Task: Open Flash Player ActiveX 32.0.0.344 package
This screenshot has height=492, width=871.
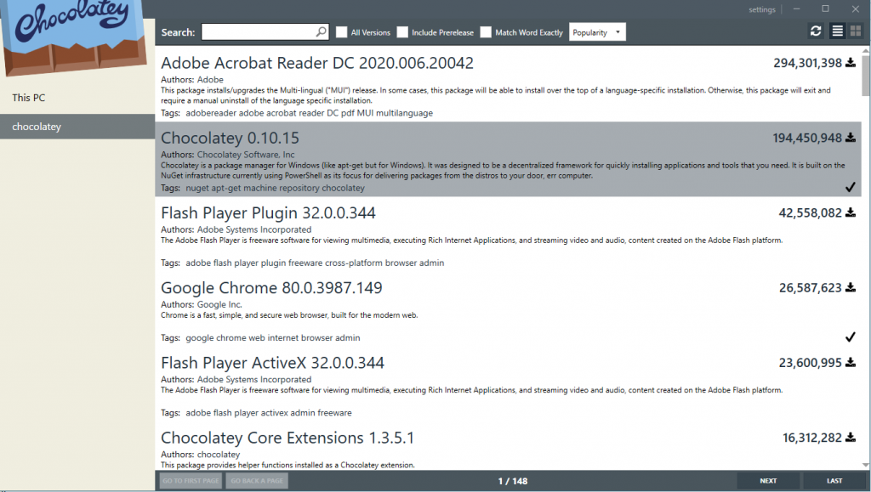Action: point(273,362)
